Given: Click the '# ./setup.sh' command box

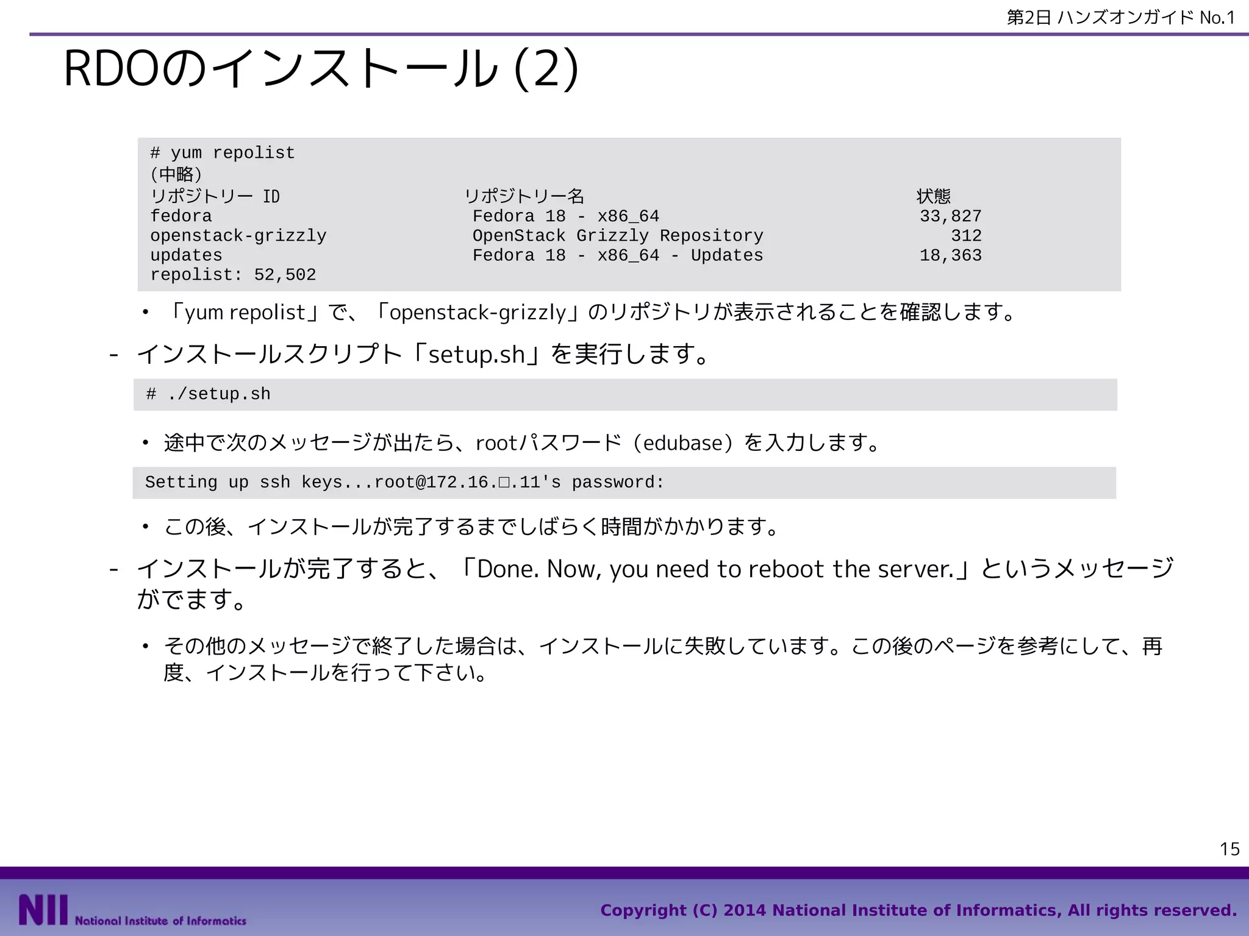Looking at the screenshot, I should pos(625,394).
